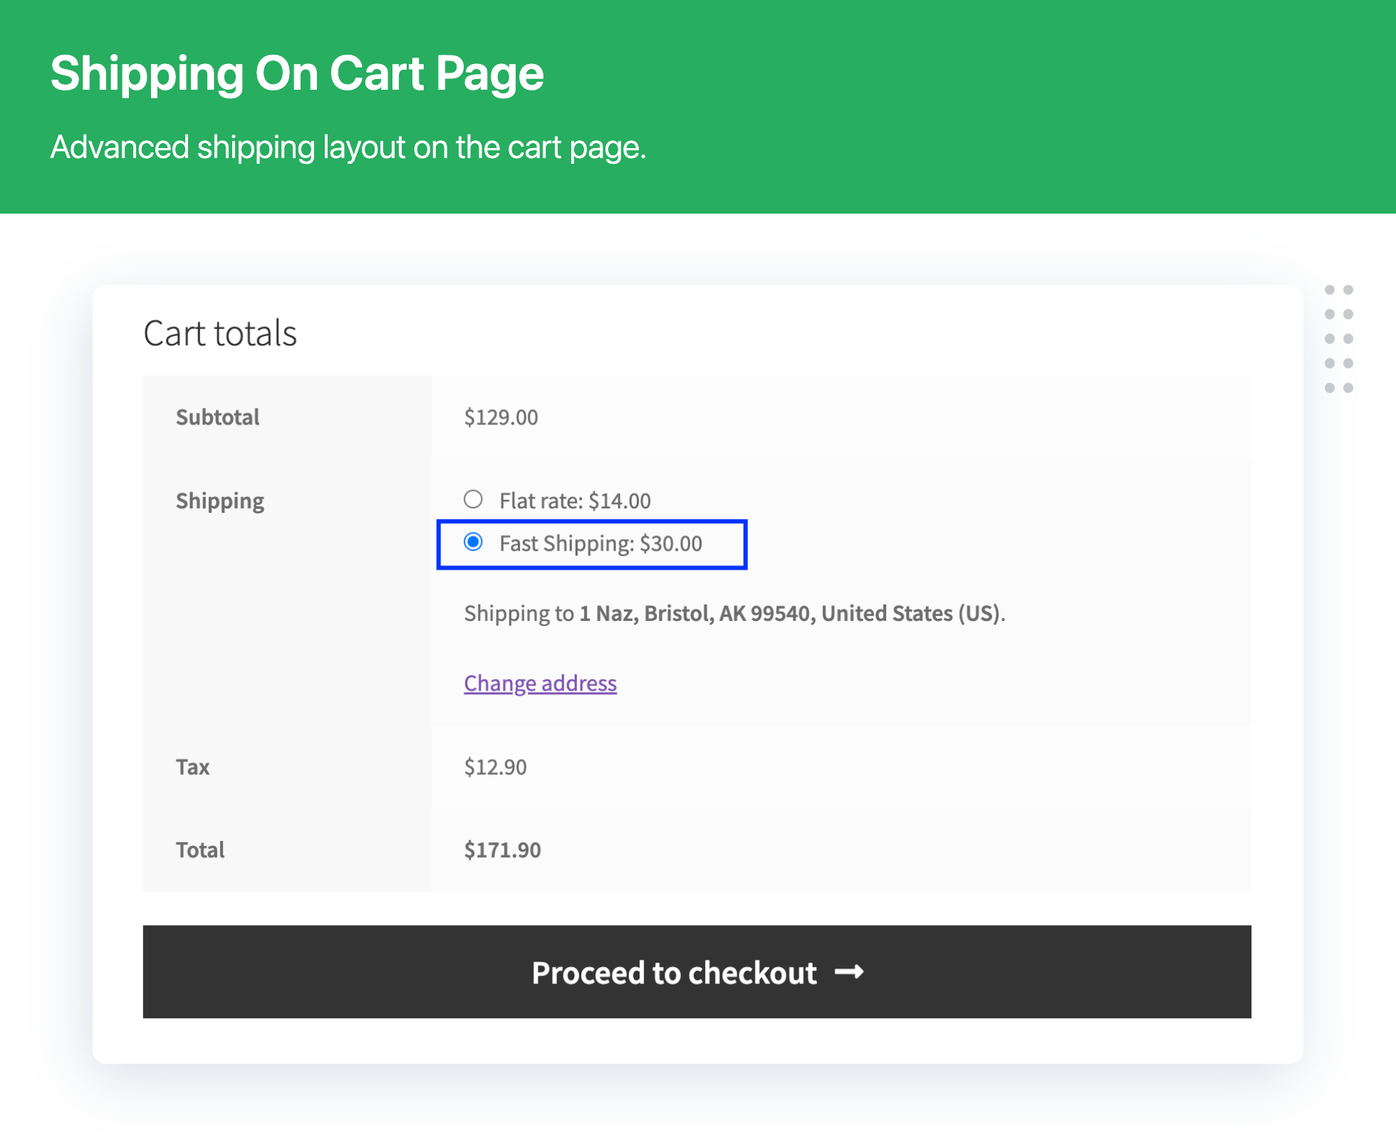The width and height of the screenshot is (1396, 1135).
Task: Click the Shipping On Cart Page title
Action: (297, 73)
